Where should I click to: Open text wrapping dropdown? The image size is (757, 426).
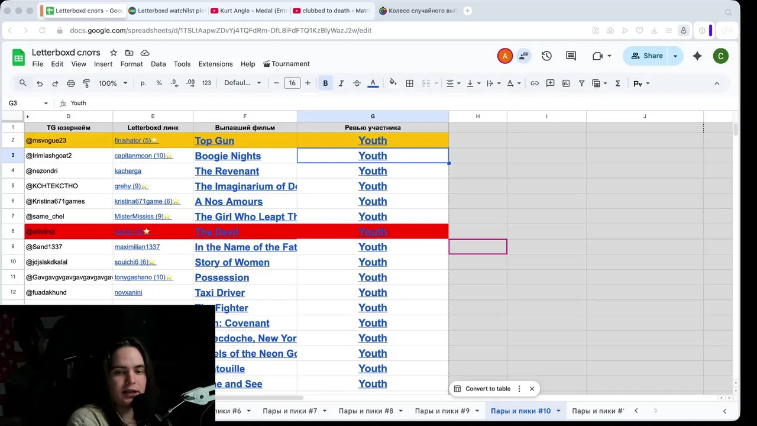493,83
